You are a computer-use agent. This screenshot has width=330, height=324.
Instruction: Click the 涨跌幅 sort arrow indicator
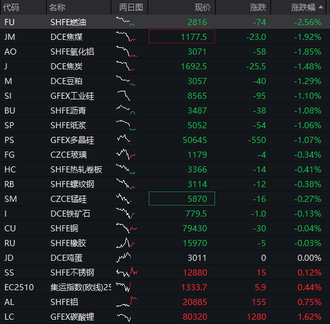pyautogui.click(x=321, y=7)
